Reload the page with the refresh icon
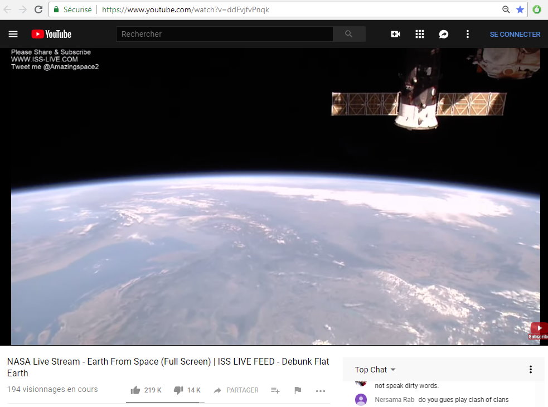This screenshot has width=548, height=407. (38, 9)
